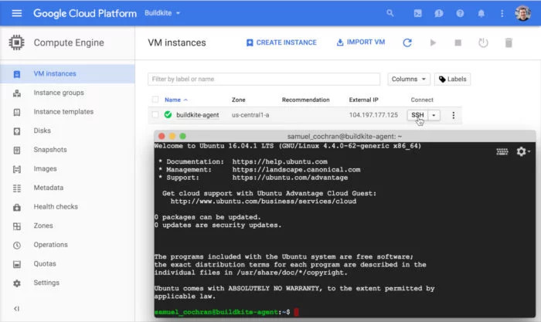541x322 pixels.
Task: Sort by Name column header
Action: pyautogui.click(x=175, y=100)
